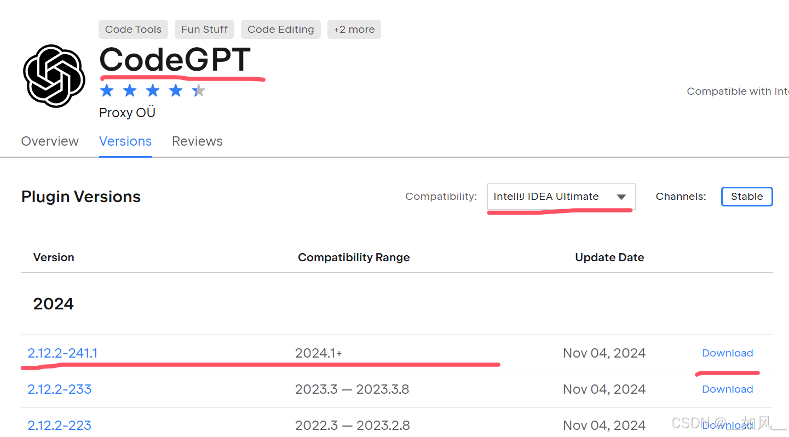
Task: Download version 2.12.2-241.1
Action: pyautogui.click(x=728, y=353)
